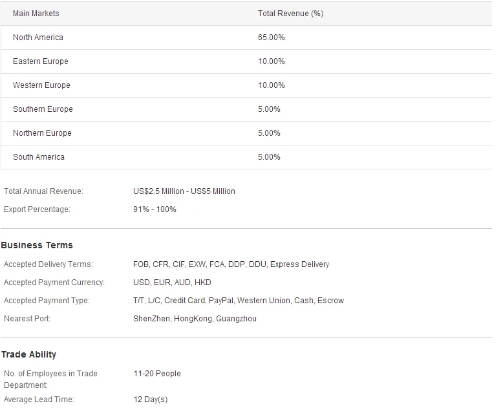The height and width of the screenshot is (417, 503).
Task: Click the Total Revenue (%) column header
Action: click(290, 14)
